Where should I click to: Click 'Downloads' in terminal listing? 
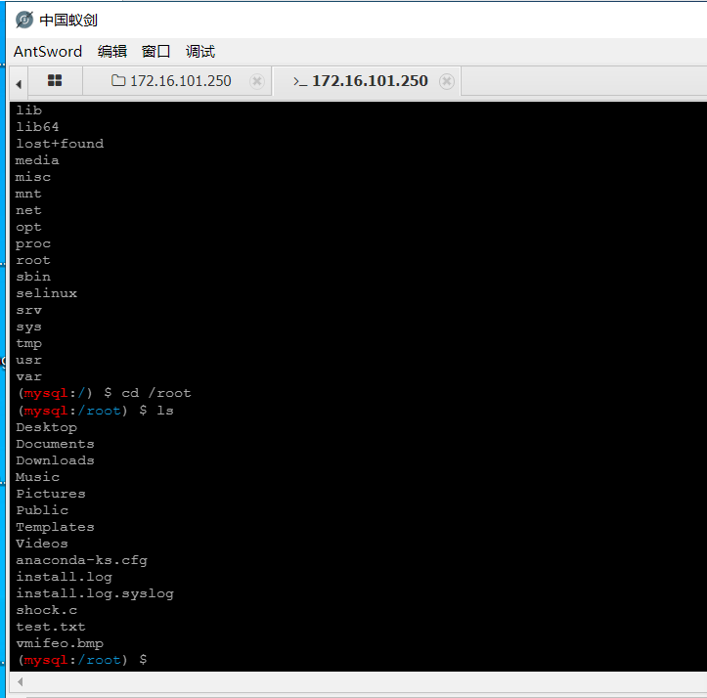pos(55,460)
